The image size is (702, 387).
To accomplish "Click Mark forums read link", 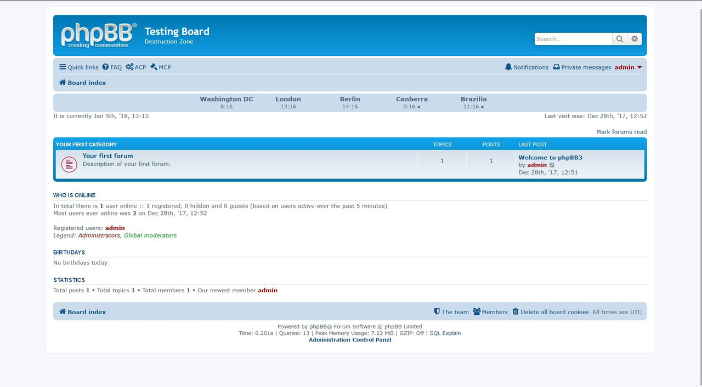I will point(621,132).
